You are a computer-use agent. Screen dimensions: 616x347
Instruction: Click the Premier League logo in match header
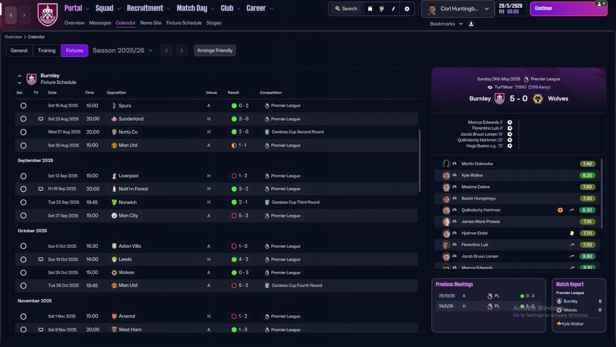[x=526, y=79]
